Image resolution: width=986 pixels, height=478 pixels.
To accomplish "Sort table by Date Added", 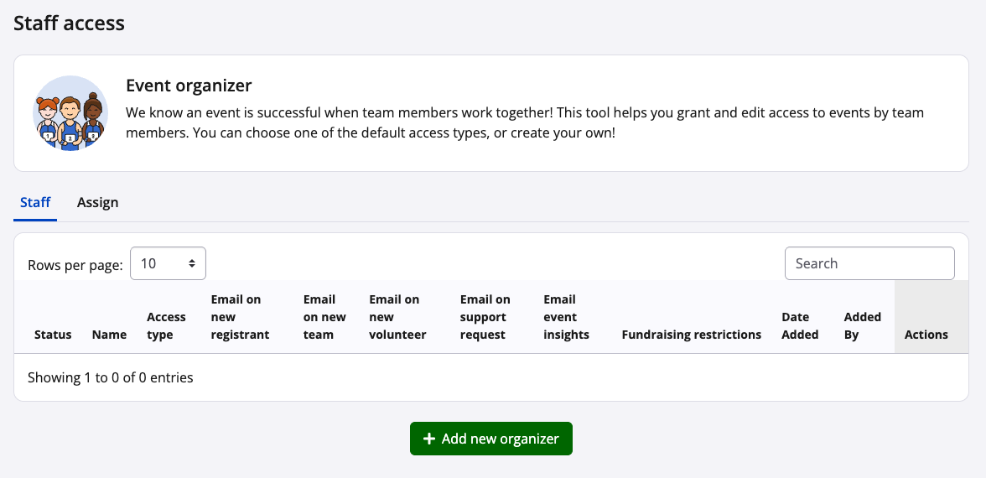I will tap(800, 325).
